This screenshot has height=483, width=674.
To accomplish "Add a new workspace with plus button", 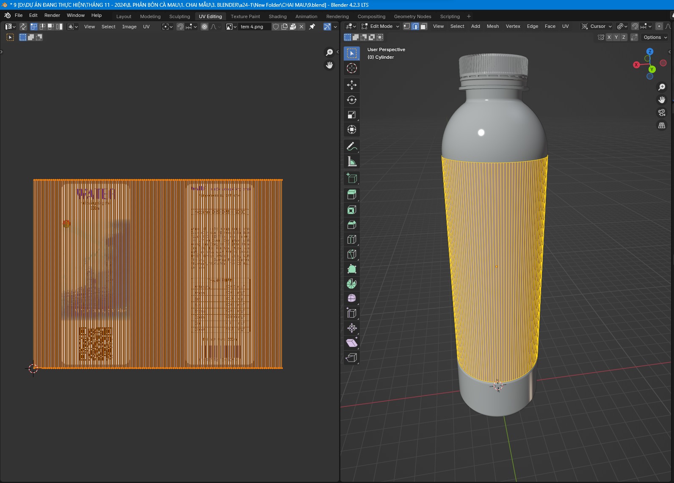I will tap(469, 16).
